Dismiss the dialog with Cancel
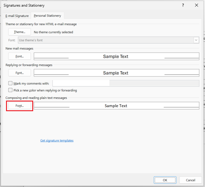Viewport: 205px width, 187px height. [191, 180]
